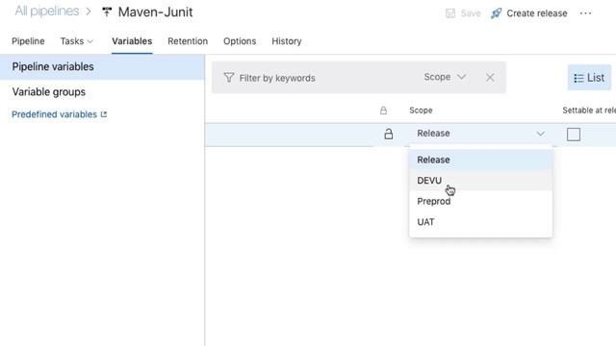Image resolution: width=616 pixels, height=346 pixels.
Task: Click the List view icon
Action: click(578, 78)
